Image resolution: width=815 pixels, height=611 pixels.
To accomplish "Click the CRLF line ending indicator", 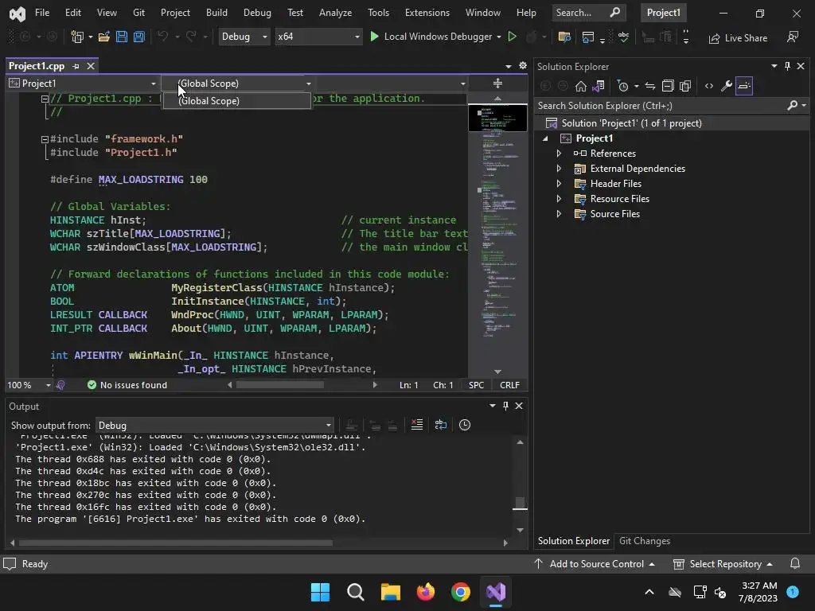I will pyautogui.click(x=509, y=385).
